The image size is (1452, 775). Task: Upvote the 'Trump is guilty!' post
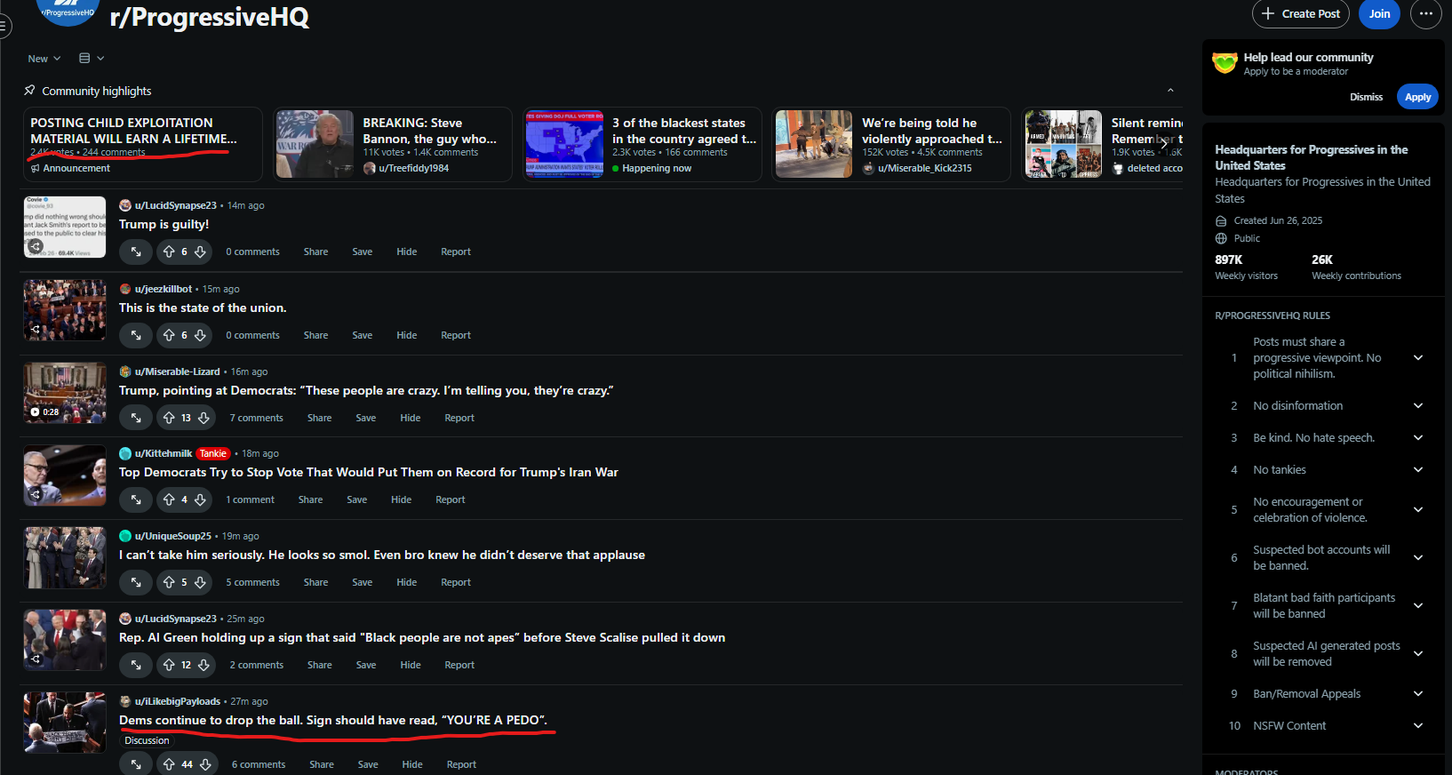169,252
